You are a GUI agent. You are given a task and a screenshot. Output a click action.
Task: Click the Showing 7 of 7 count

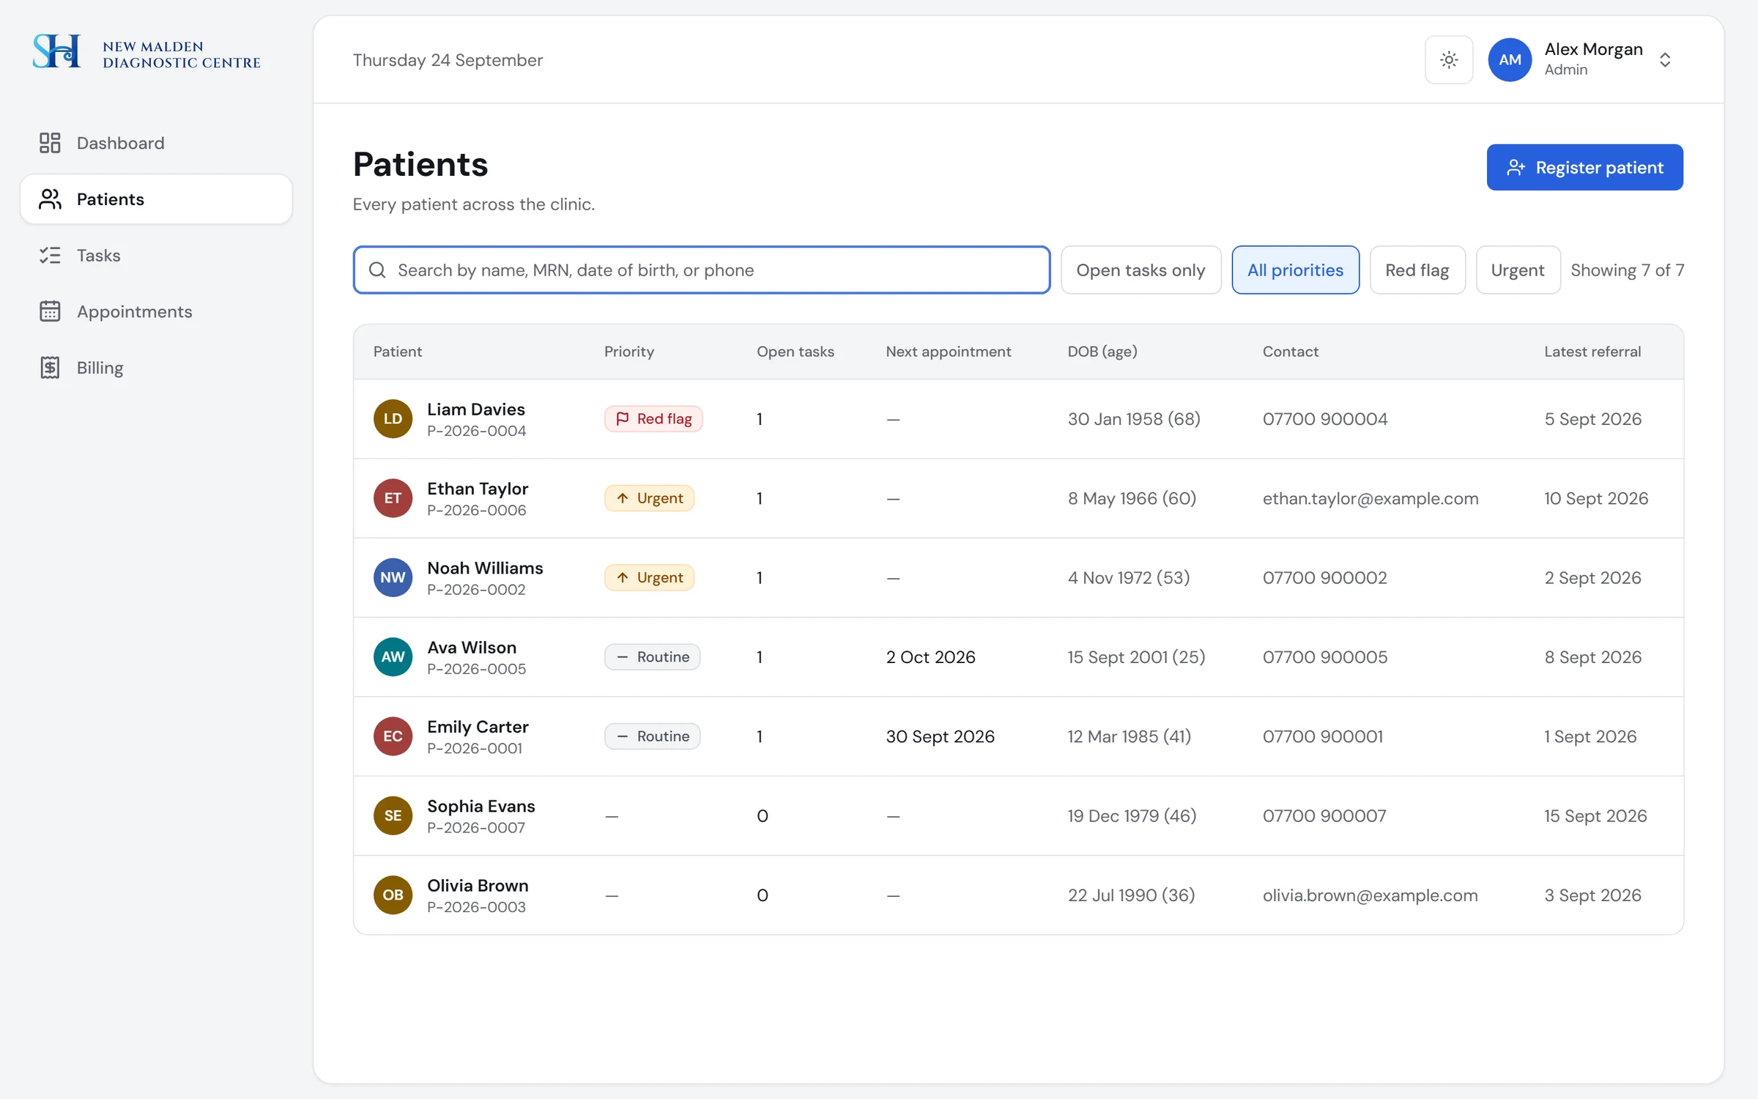click(1628, 270)
